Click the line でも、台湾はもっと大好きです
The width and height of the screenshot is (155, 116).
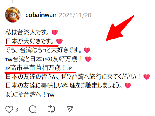pyautogui.click(x=43, y=50)
